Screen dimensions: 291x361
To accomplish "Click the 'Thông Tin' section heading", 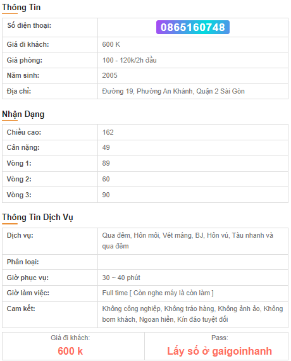I will click(x=22, y=8).
